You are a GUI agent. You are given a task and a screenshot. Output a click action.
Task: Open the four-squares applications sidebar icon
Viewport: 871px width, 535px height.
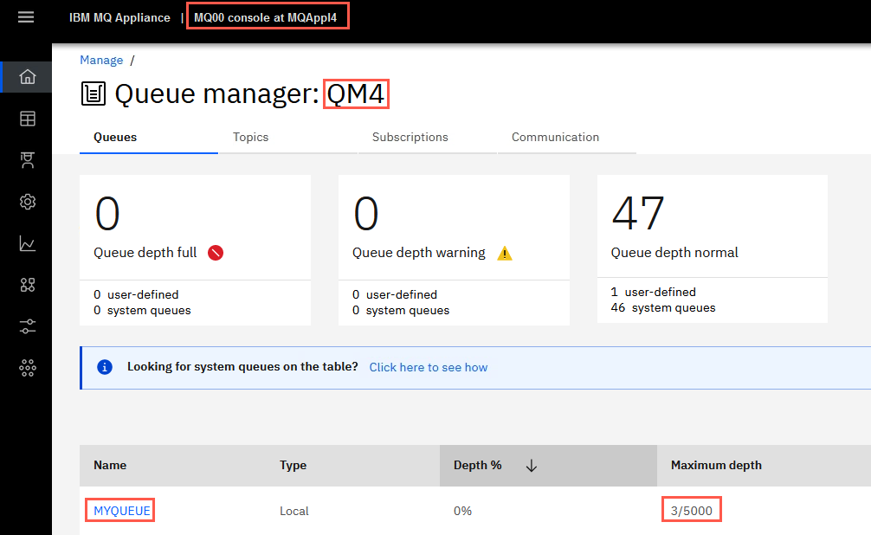coord(27,285)
